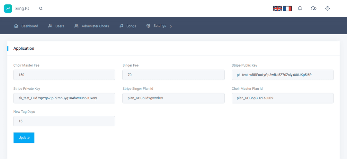Click the Update button
Image resolution: width=347 pixels, height=159 pixels.
24,138
